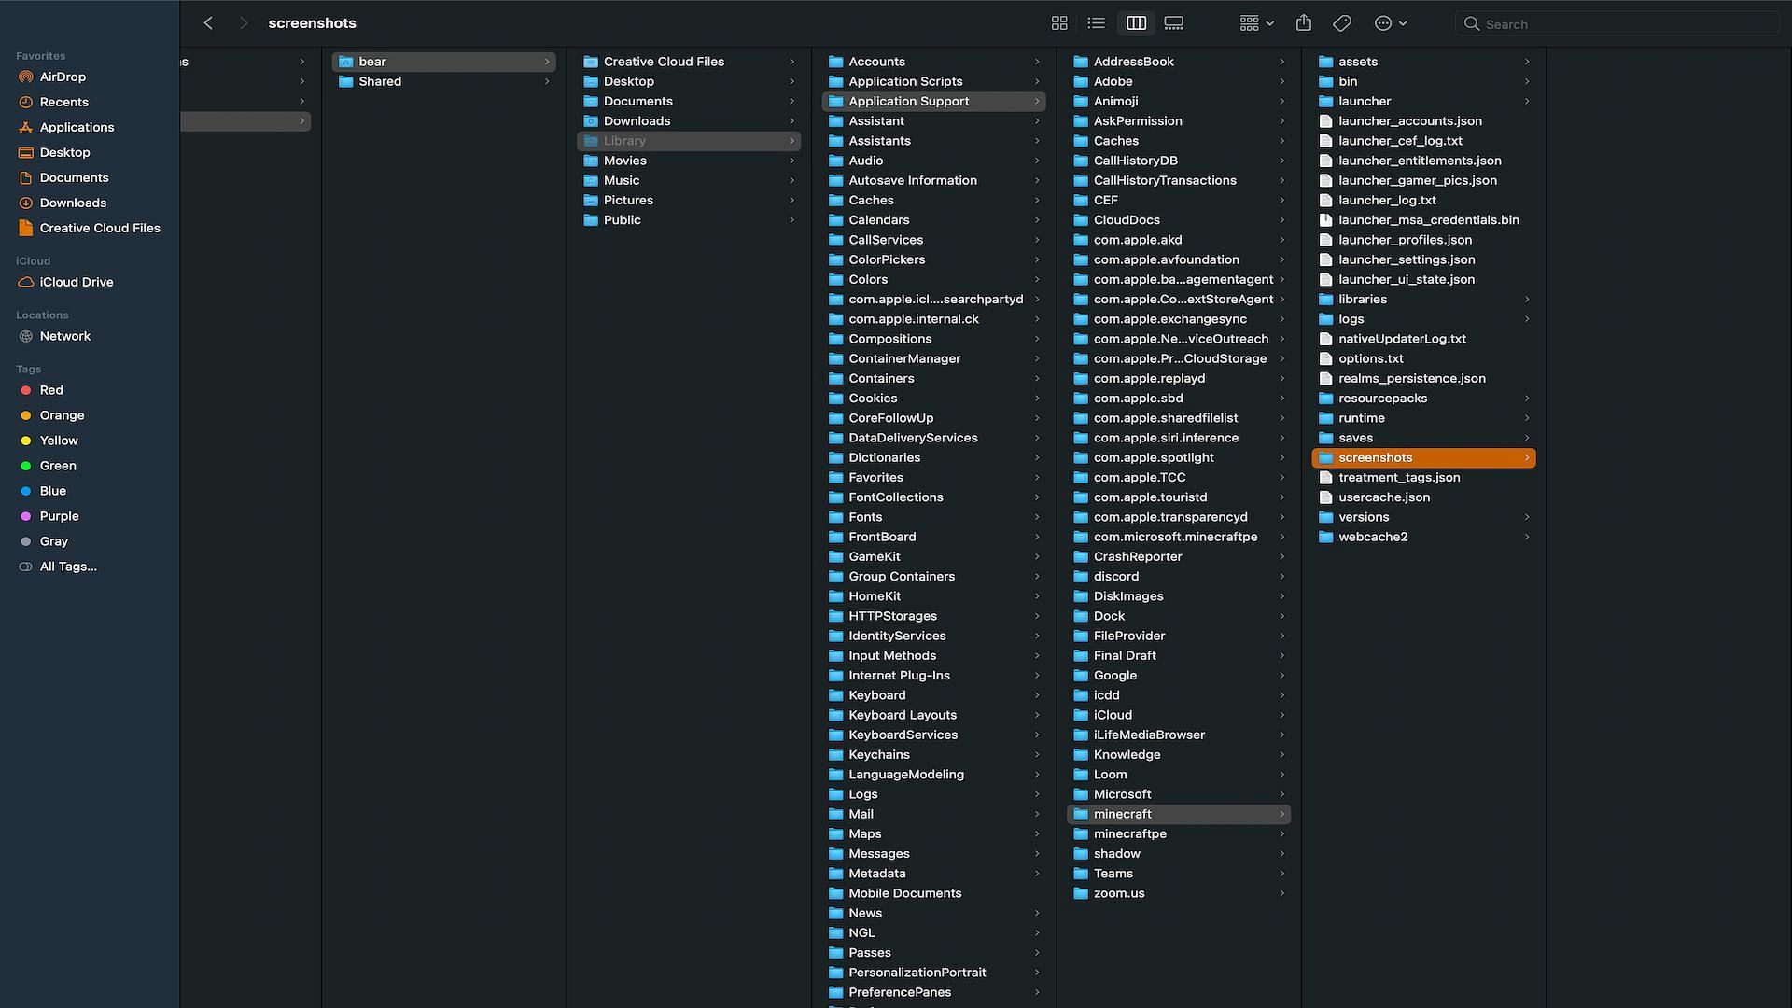1792x1008 pixels.
Task: Open iCloud Drive in sidebar
Action: click(x=77, y=282)
